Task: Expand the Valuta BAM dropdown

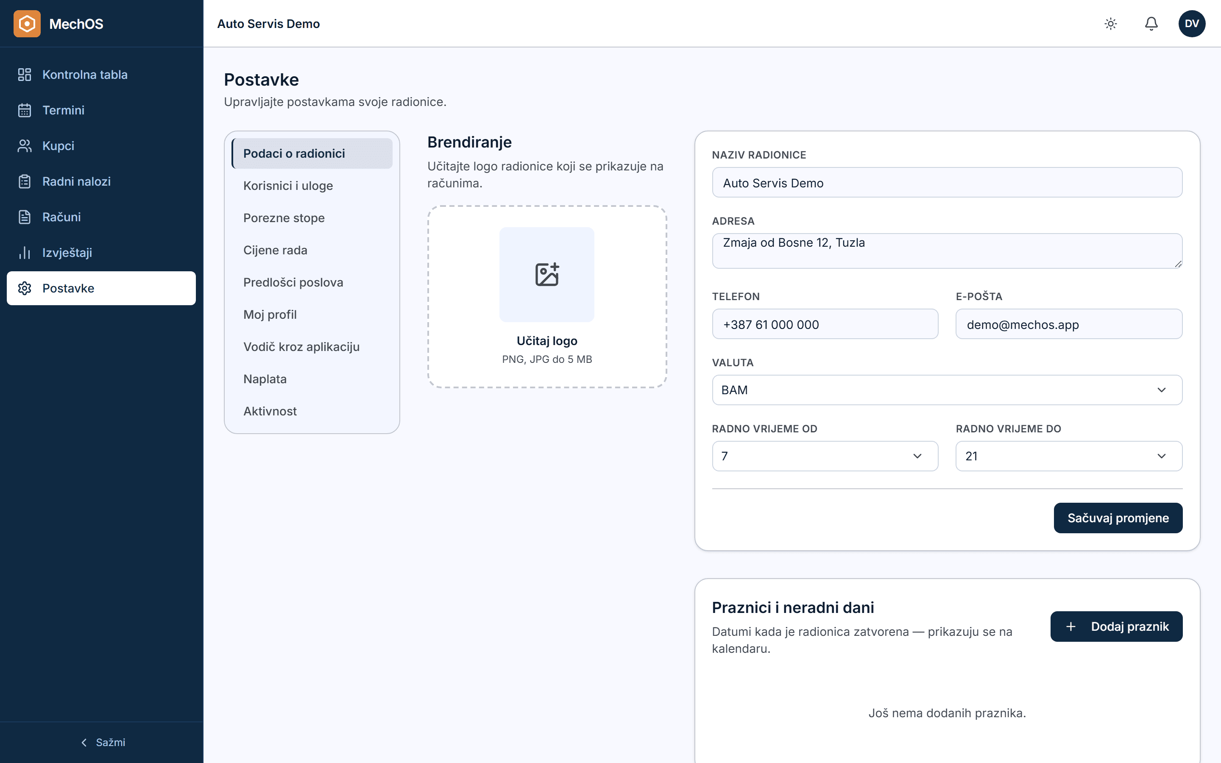Action: coord(947,390)
